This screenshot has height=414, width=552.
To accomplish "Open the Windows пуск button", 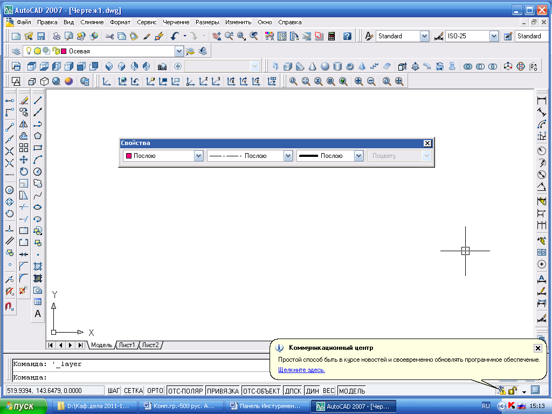I will (x=23, y=406).
